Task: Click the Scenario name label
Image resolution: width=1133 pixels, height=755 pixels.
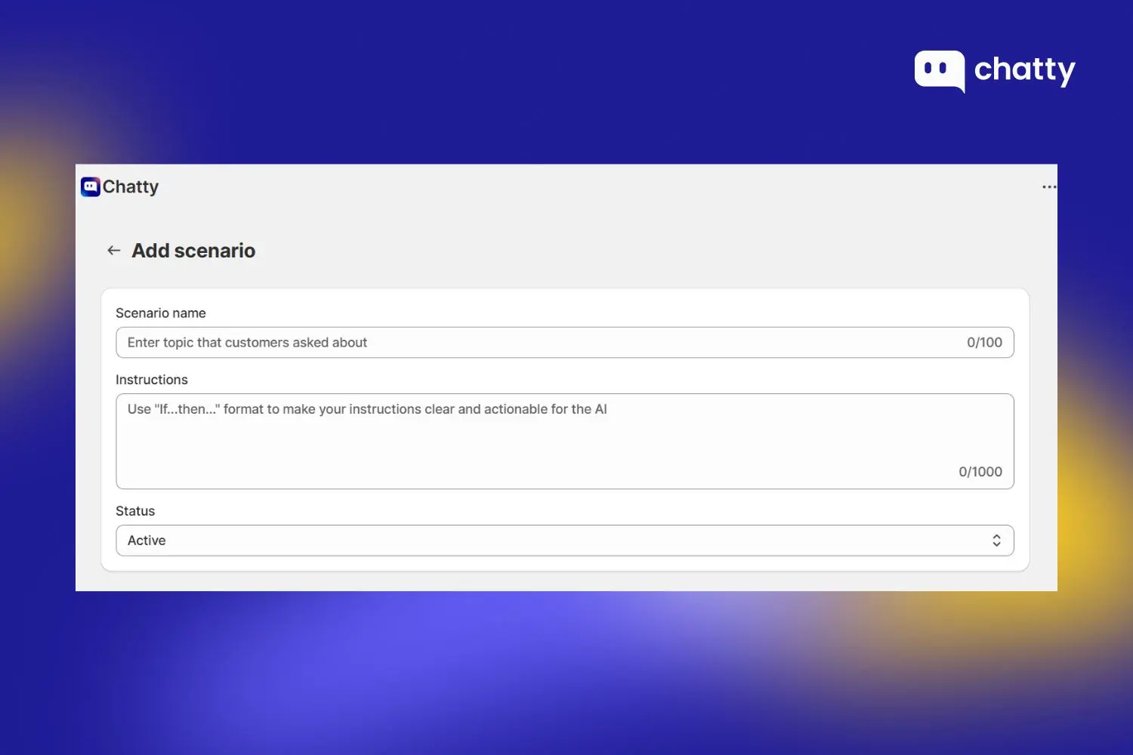Action: point(161,313)
